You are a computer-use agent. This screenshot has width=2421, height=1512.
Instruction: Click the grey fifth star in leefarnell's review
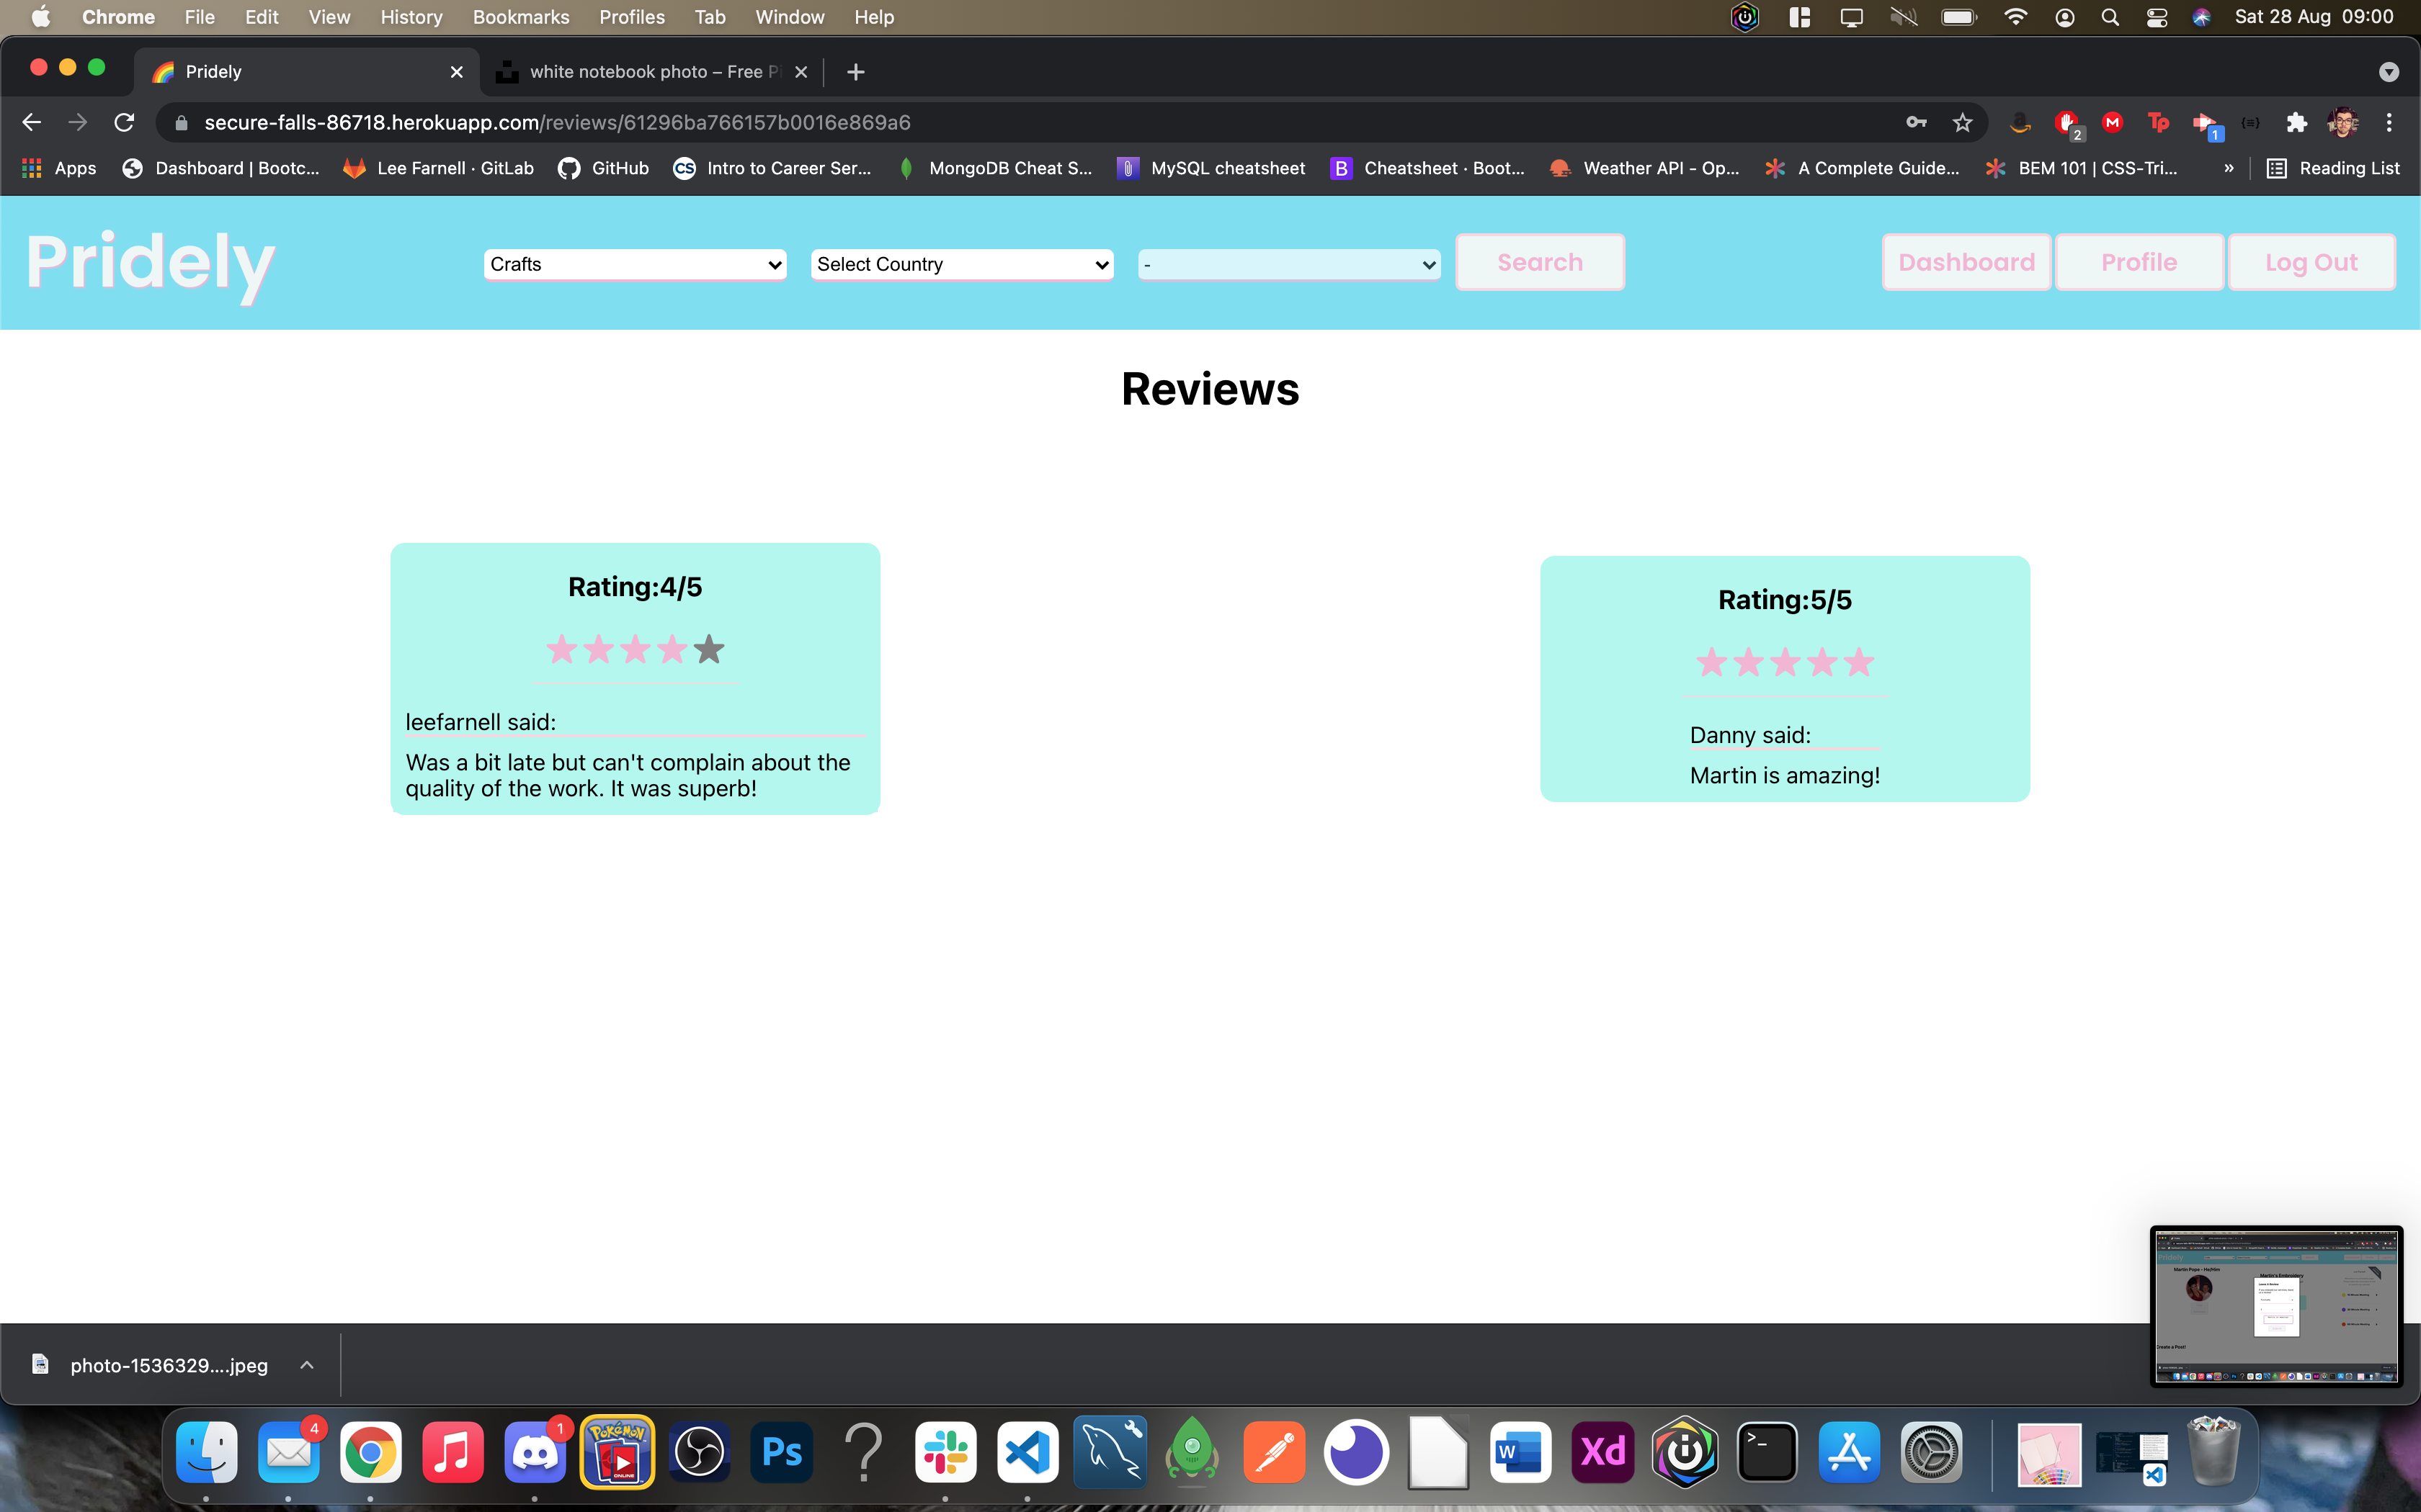click(x=709, y=650)
